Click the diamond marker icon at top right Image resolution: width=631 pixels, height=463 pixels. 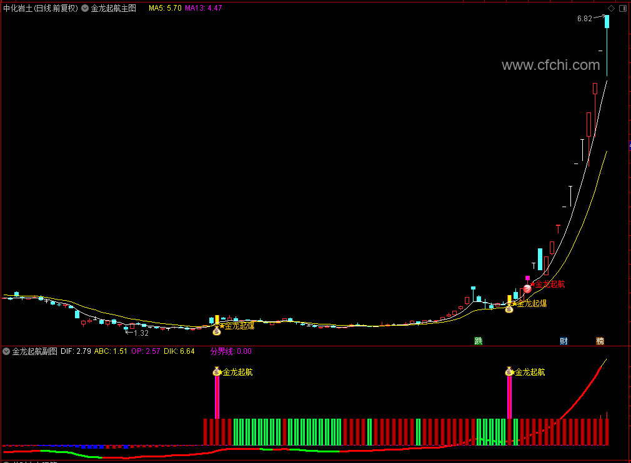pyautogui.click(x=611, y=8)
